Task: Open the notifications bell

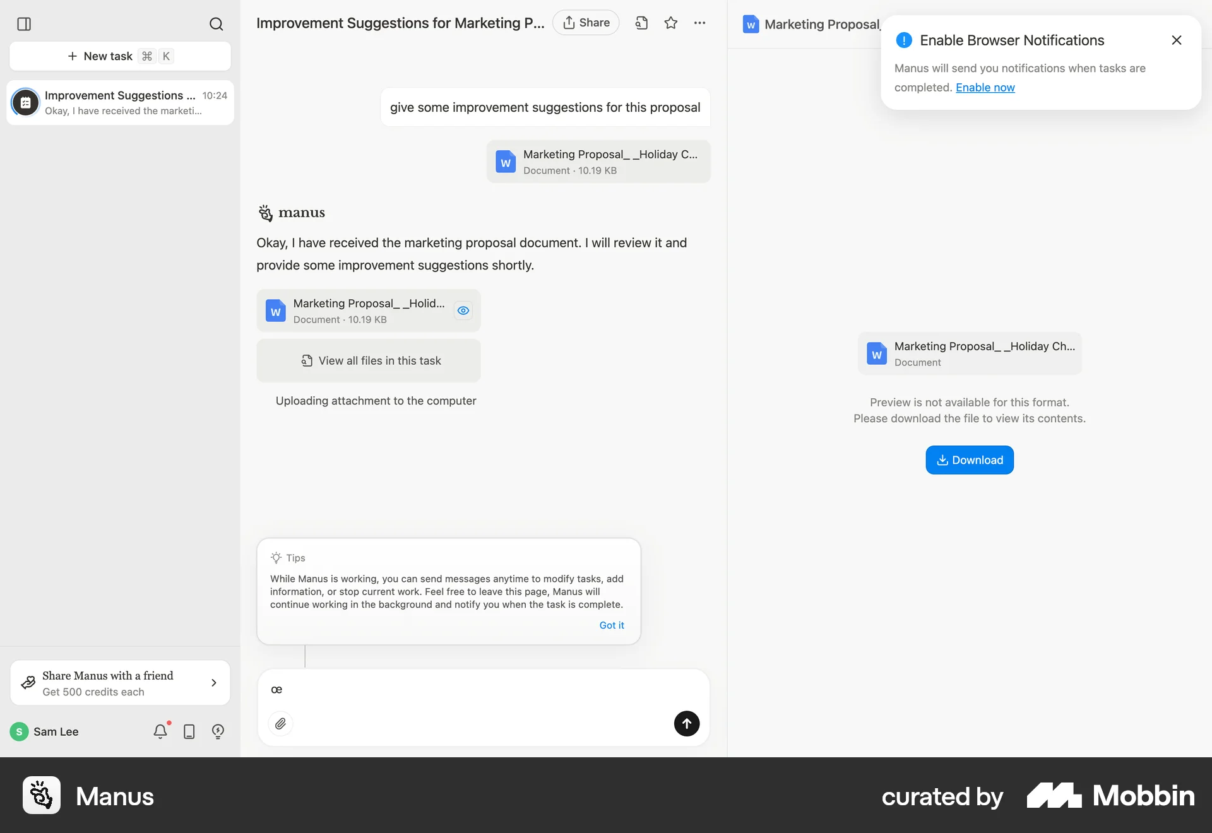Action: (160, 731)
